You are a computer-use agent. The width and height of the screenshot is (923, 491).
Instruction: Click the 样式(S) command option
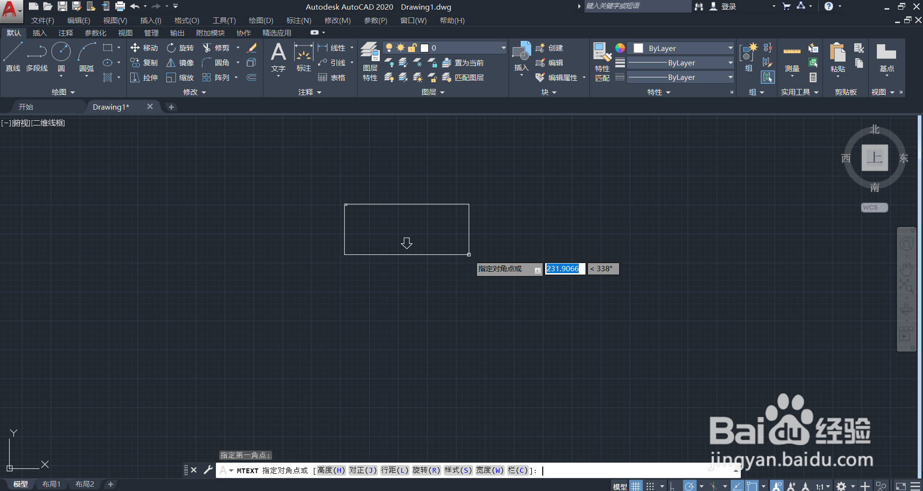458,470
